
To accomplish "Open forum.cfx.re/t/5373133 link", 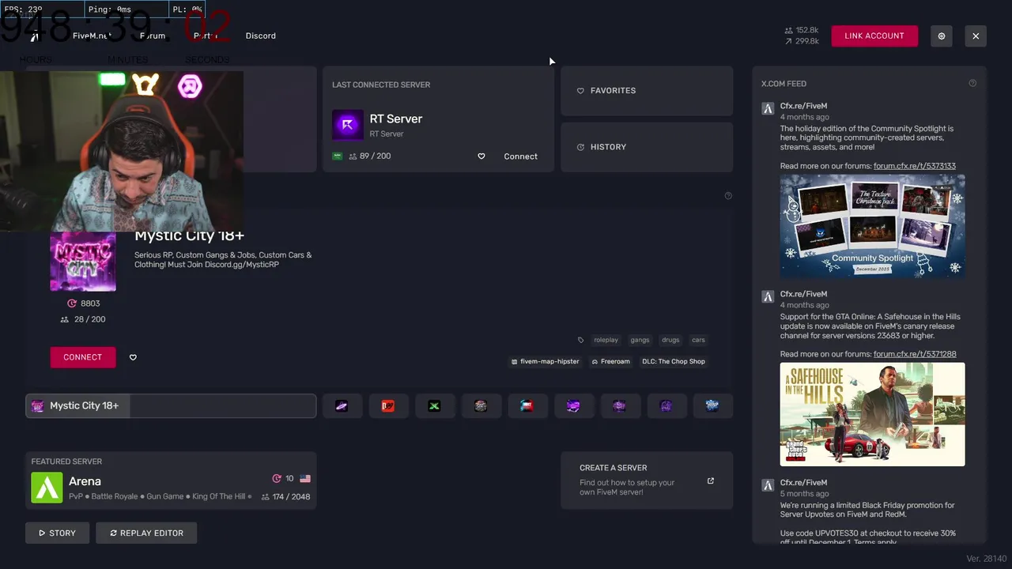I will tap(915, 166).
